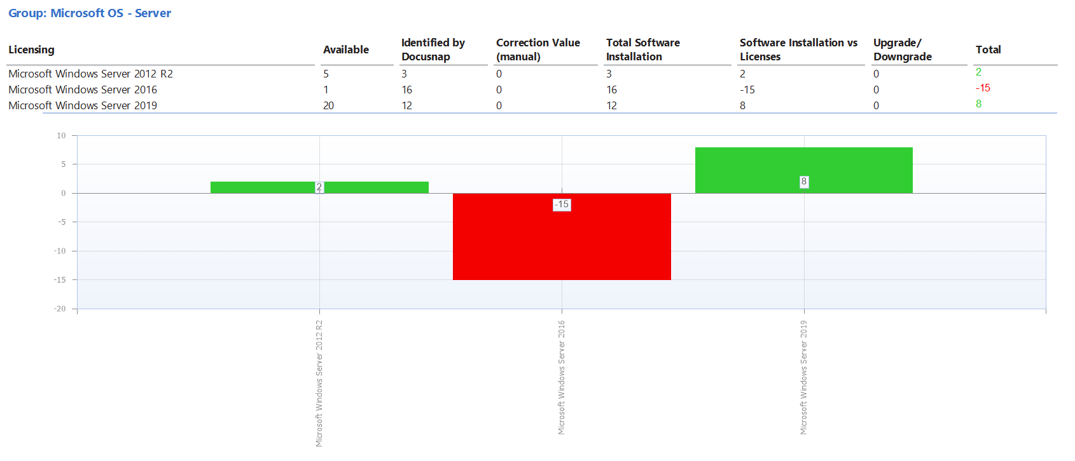Click the red -15 total for Server 2016
The image size is (1075, 461).
(983, 88)
